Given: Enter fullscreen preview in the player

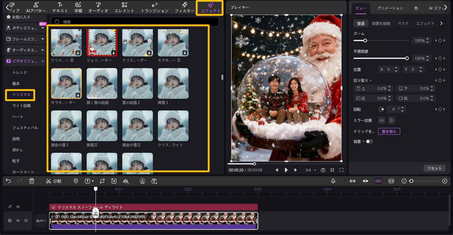Looking at the screenshot, I should click(342, 170).
